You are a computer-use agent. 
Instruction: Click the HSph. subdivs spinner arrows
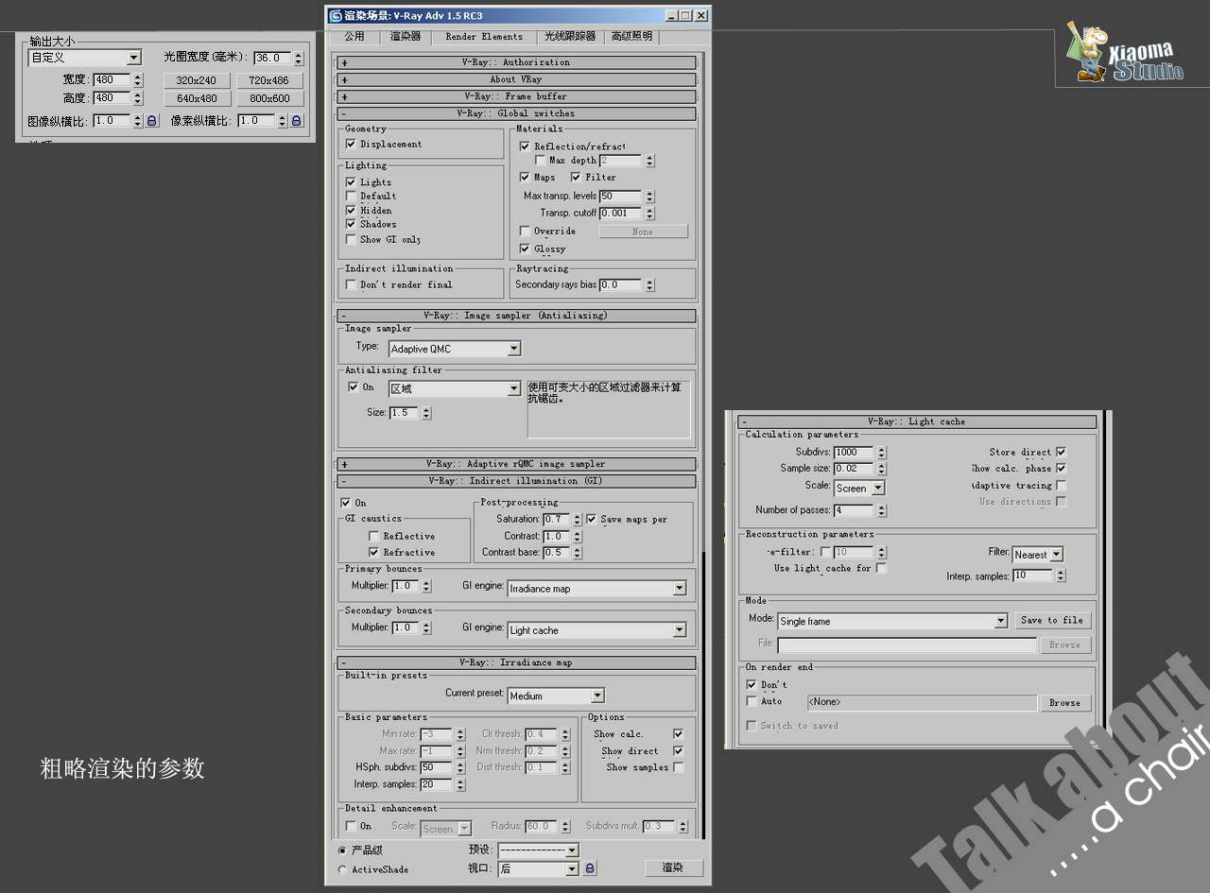click(x=460, y=767)
